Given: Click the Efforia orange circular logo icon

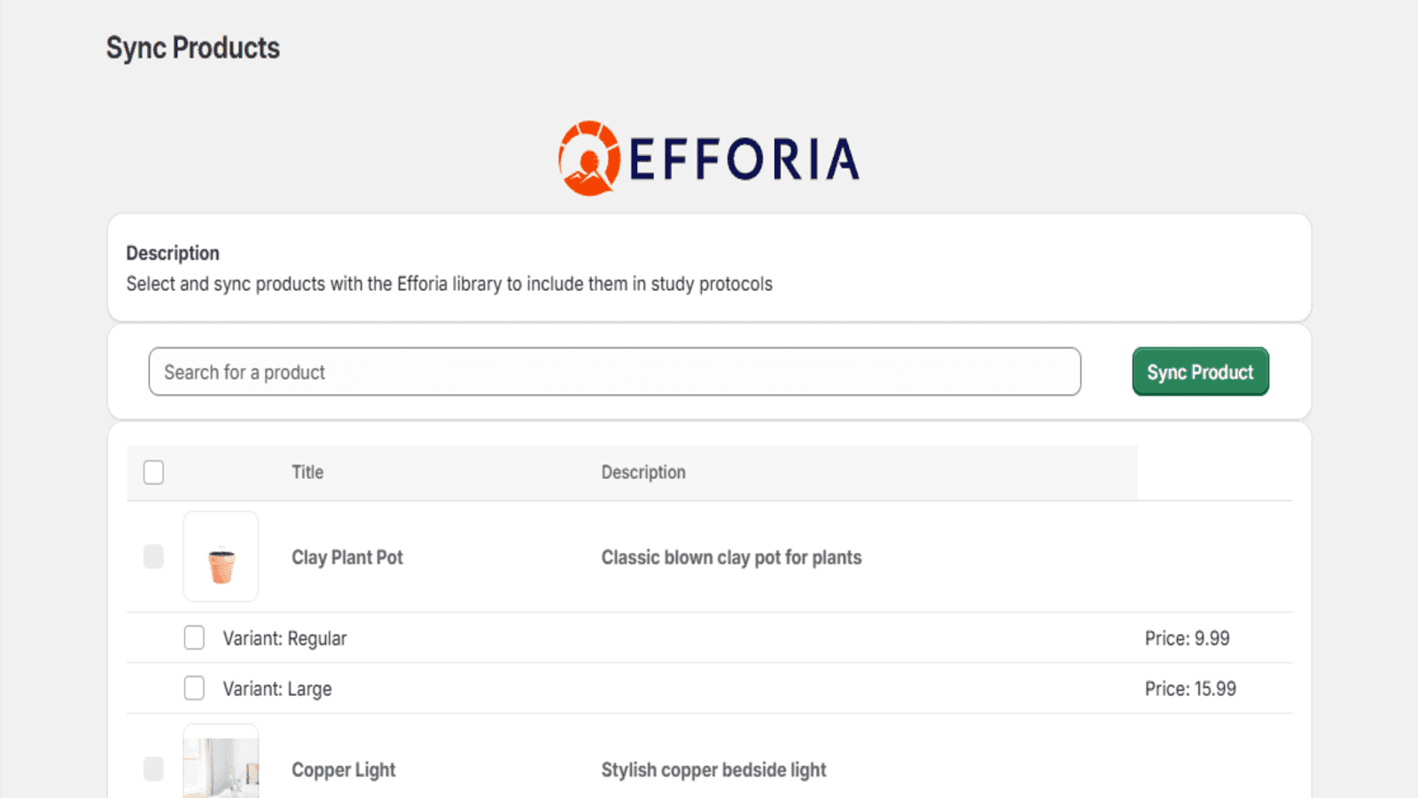Looking at the screenshot, I should [x=588, y=159].
